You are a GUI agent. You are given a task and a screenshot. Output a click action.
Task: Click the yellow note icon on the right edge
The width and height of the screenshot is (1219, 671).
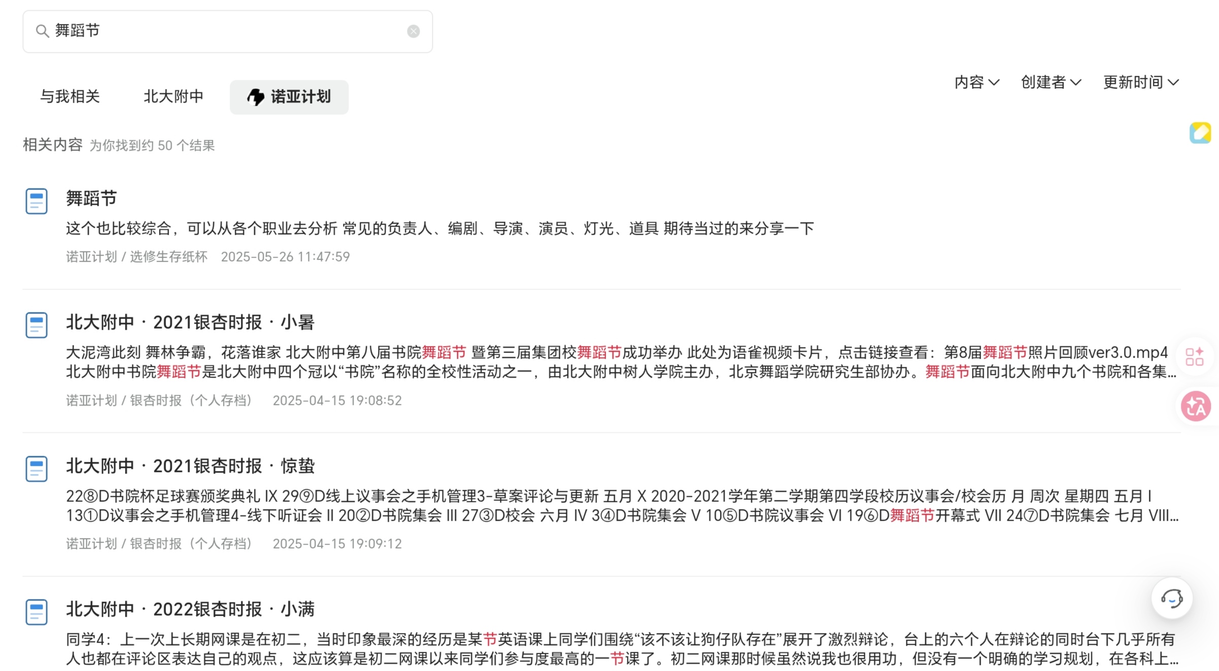tap(1200, 133)
